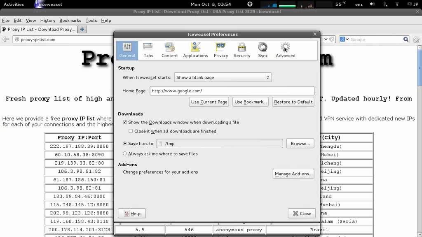Viewport: 422px width, 237px height.
Task: Click the proxy IP list bold link
Action: click(x=78, y=118)
